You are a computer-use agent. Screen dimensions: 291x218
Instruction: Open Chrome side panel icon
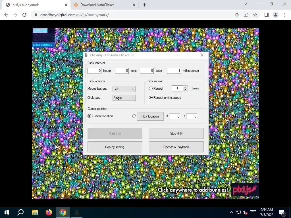click(x=267, y=15)
